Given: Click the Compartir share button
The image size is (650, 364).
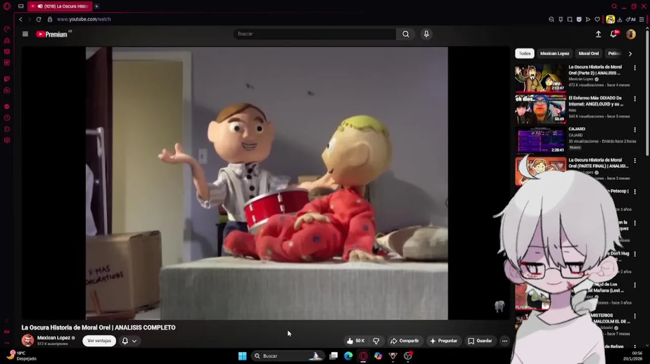Looking at the screenshot, I should click(404, 341).
